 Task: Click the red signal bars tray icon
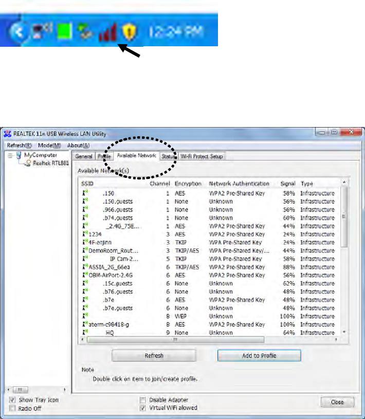click(x=107, y=32)
